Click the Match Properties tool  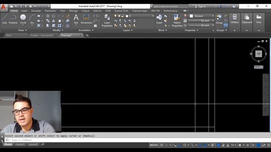177,21
